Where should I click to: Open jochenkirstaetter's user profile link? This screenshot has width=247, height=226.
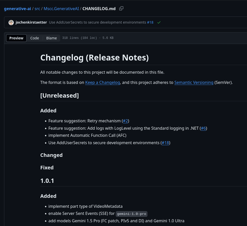click(x=31, y=22)
